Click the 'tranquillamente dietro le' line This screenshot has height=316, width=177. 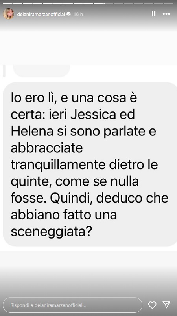pyautogui.click(x=84, y=165)
